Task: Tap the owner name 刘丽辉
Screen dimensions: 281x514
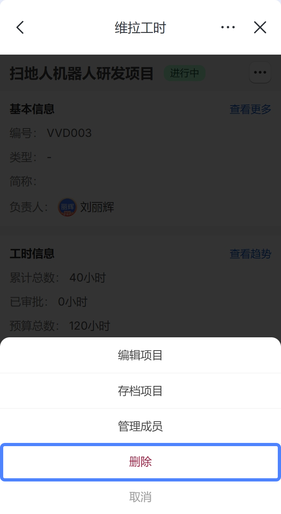Action: tap(97, 207)
